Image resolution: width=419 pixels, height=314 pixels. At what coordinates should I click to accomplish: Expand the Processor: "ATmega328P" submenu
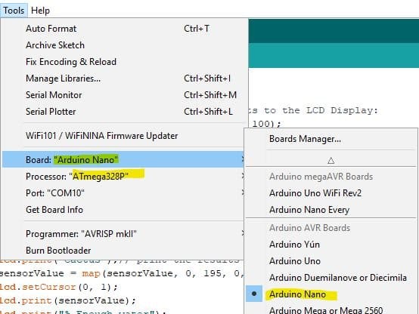(123, 176)
